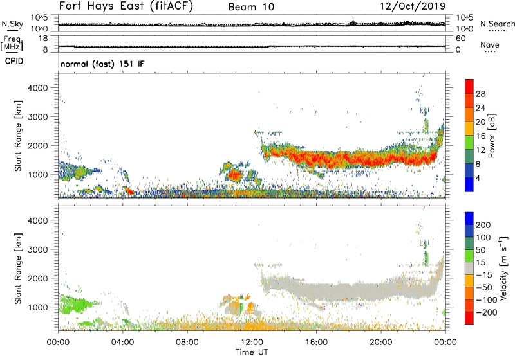Click the '60' Nave axis tick
515x356 pixels.
click(x=460, y=39)
